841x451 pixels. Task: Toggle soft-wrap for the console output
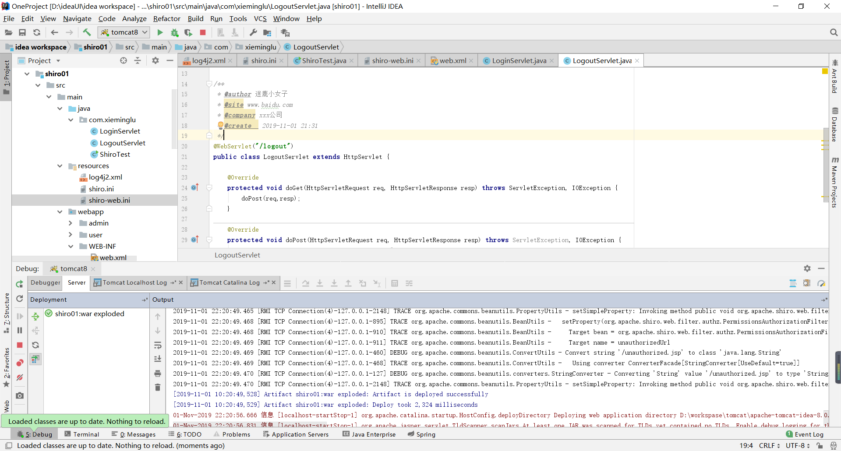point(793,283)
